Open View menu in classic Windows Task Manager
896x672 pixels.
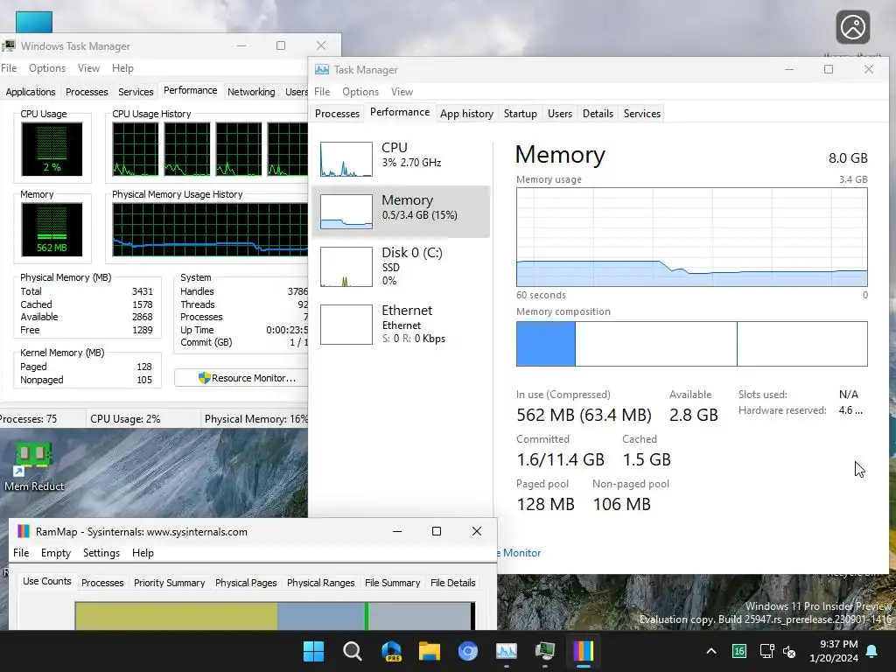point(88,68)
